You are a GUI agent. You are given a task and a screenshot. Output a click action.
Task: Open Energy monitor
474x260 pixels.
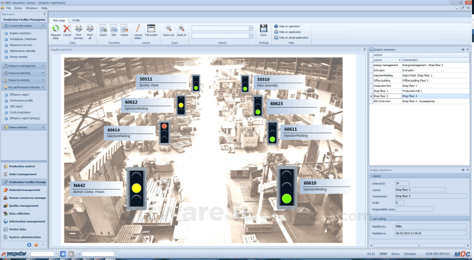click(x=18, y=57)
